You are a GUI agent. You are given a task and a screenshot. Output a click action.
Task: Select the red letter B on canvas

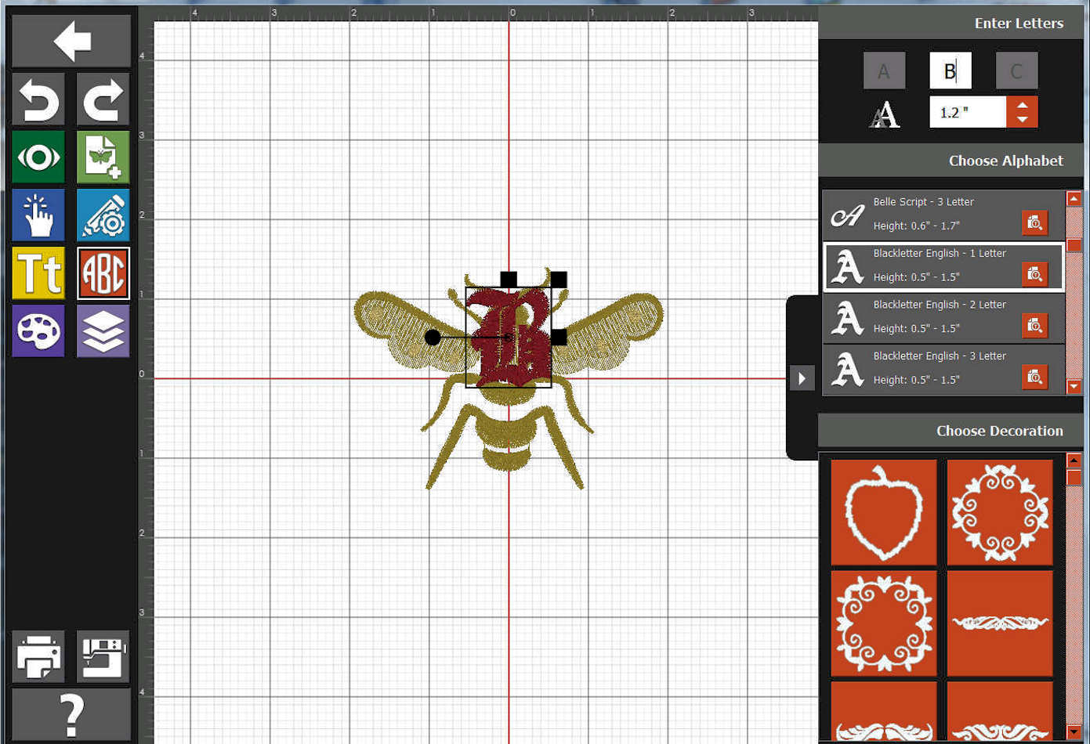[509, 338]
